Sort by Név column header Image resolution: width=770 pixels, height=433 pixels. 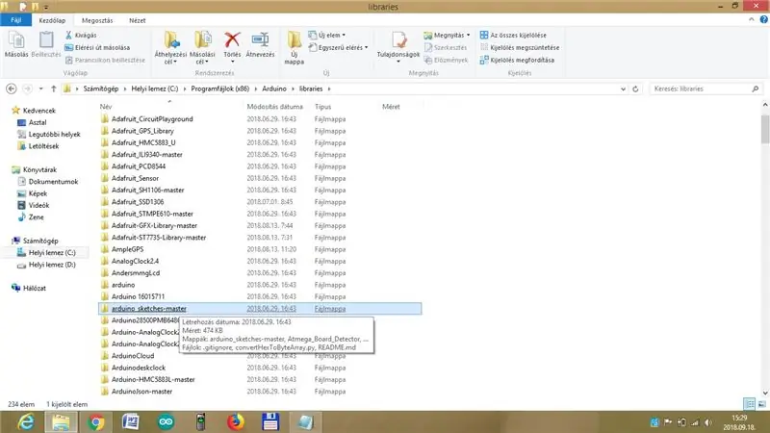click(x=106, y=107)
